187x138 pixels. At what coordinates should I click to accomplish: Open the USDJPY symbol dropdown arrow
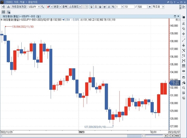(39, 7)
